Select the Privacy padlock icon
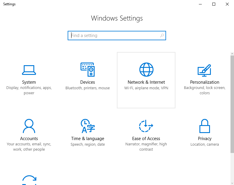This screenshot has width=234, height=185. pyautogui.click(x=204, y=126)
